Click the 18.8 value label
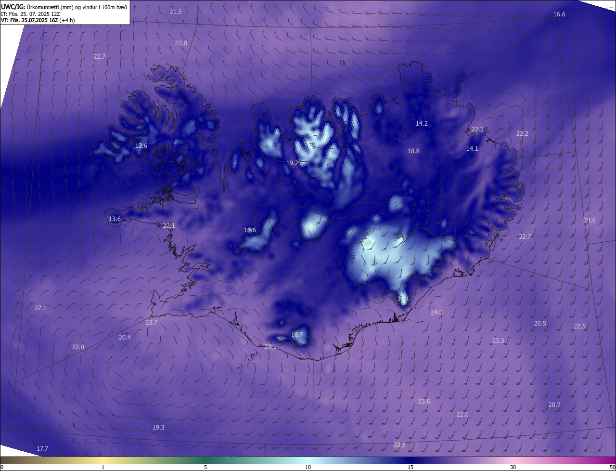Image resolution: width=616 pixels, height=471 pixels. (413, 151)
